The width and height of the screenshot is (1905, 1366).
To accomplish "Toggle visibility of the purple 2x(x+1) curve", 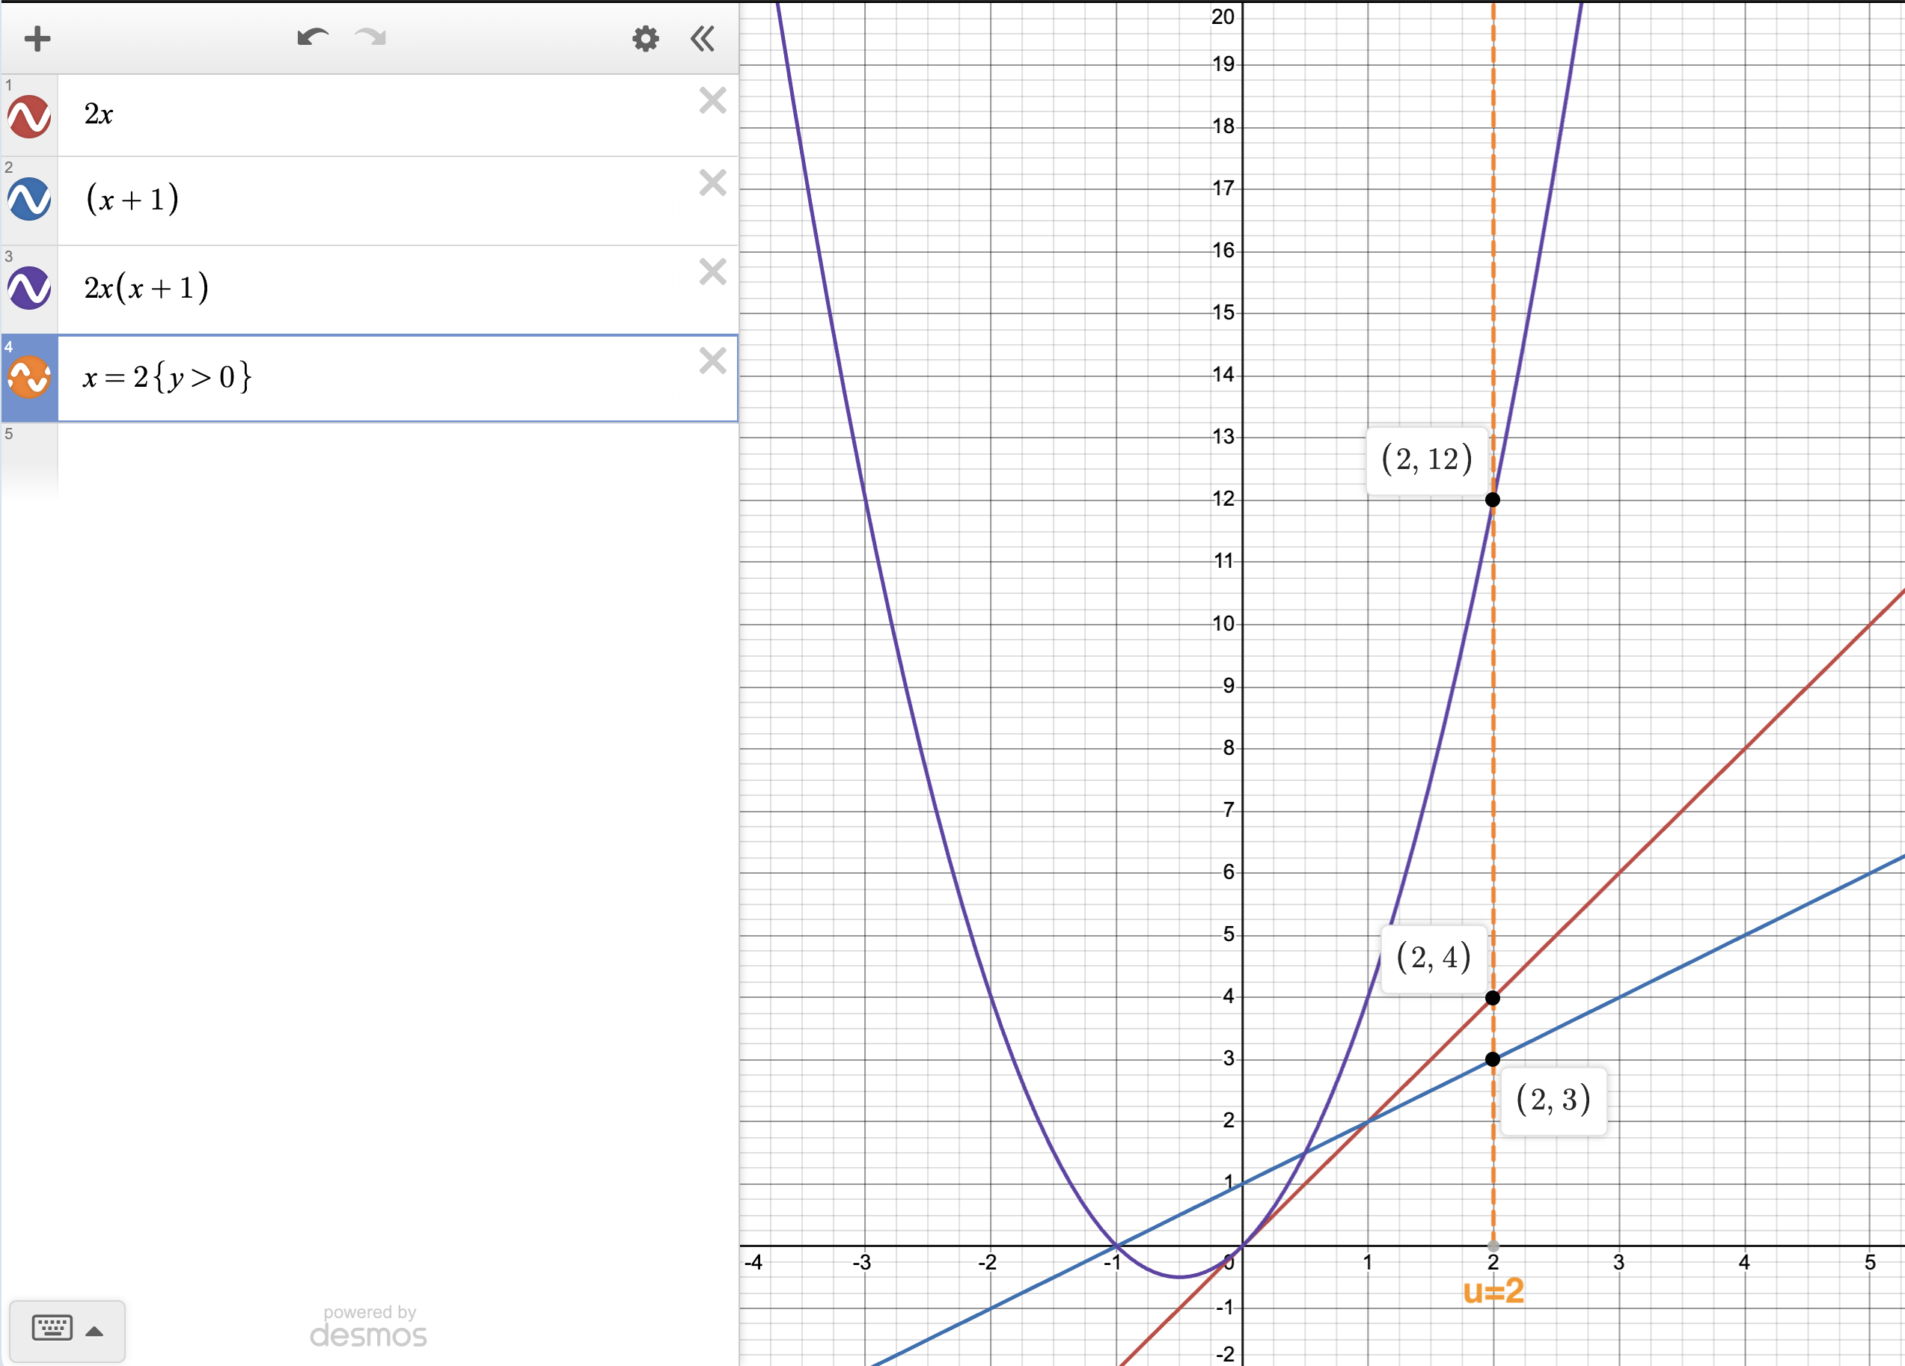I will [28, 289].
